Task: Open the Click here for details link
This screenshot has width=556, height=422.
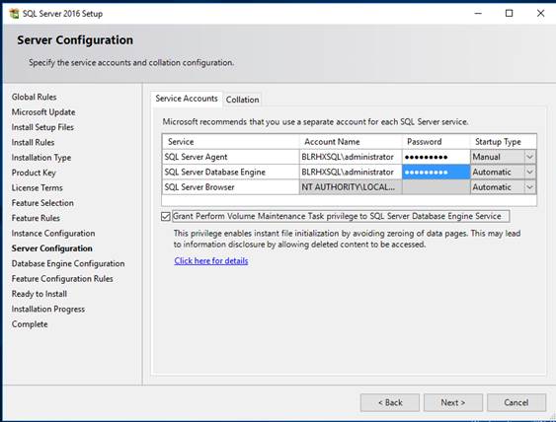Action: tap(211, 261)
